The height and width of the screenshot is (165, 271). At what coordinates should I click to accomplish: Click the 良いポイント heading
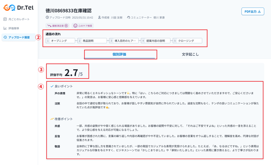[x=64, y=86]
